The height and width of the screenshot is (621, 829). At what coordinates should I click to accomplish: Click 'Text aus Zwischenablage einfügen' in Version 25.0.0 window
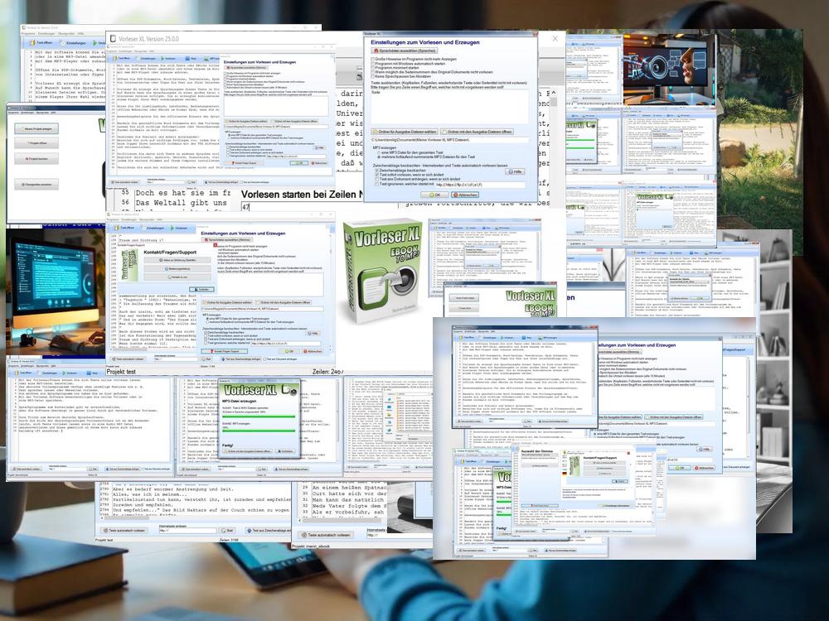(221, 182)
